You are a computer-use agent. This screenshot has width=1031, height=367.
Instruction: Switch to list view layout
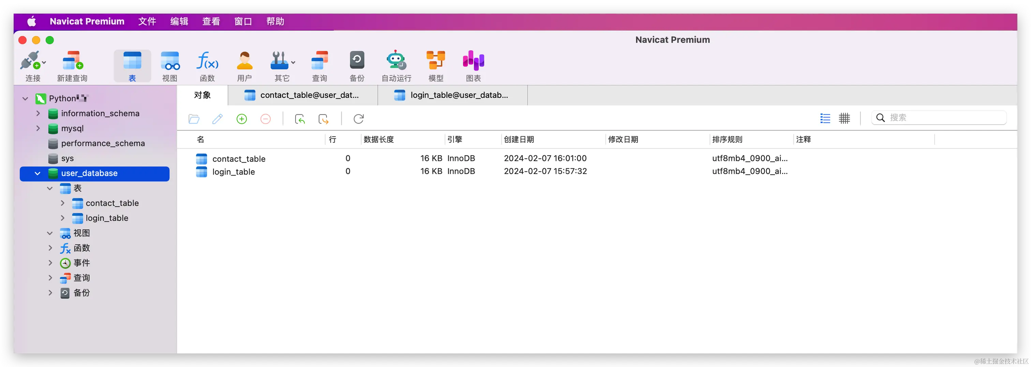825,118
